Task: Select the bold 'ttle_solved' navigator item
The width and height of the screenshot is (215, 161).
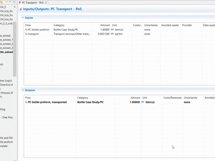Action: click(6, 52)
